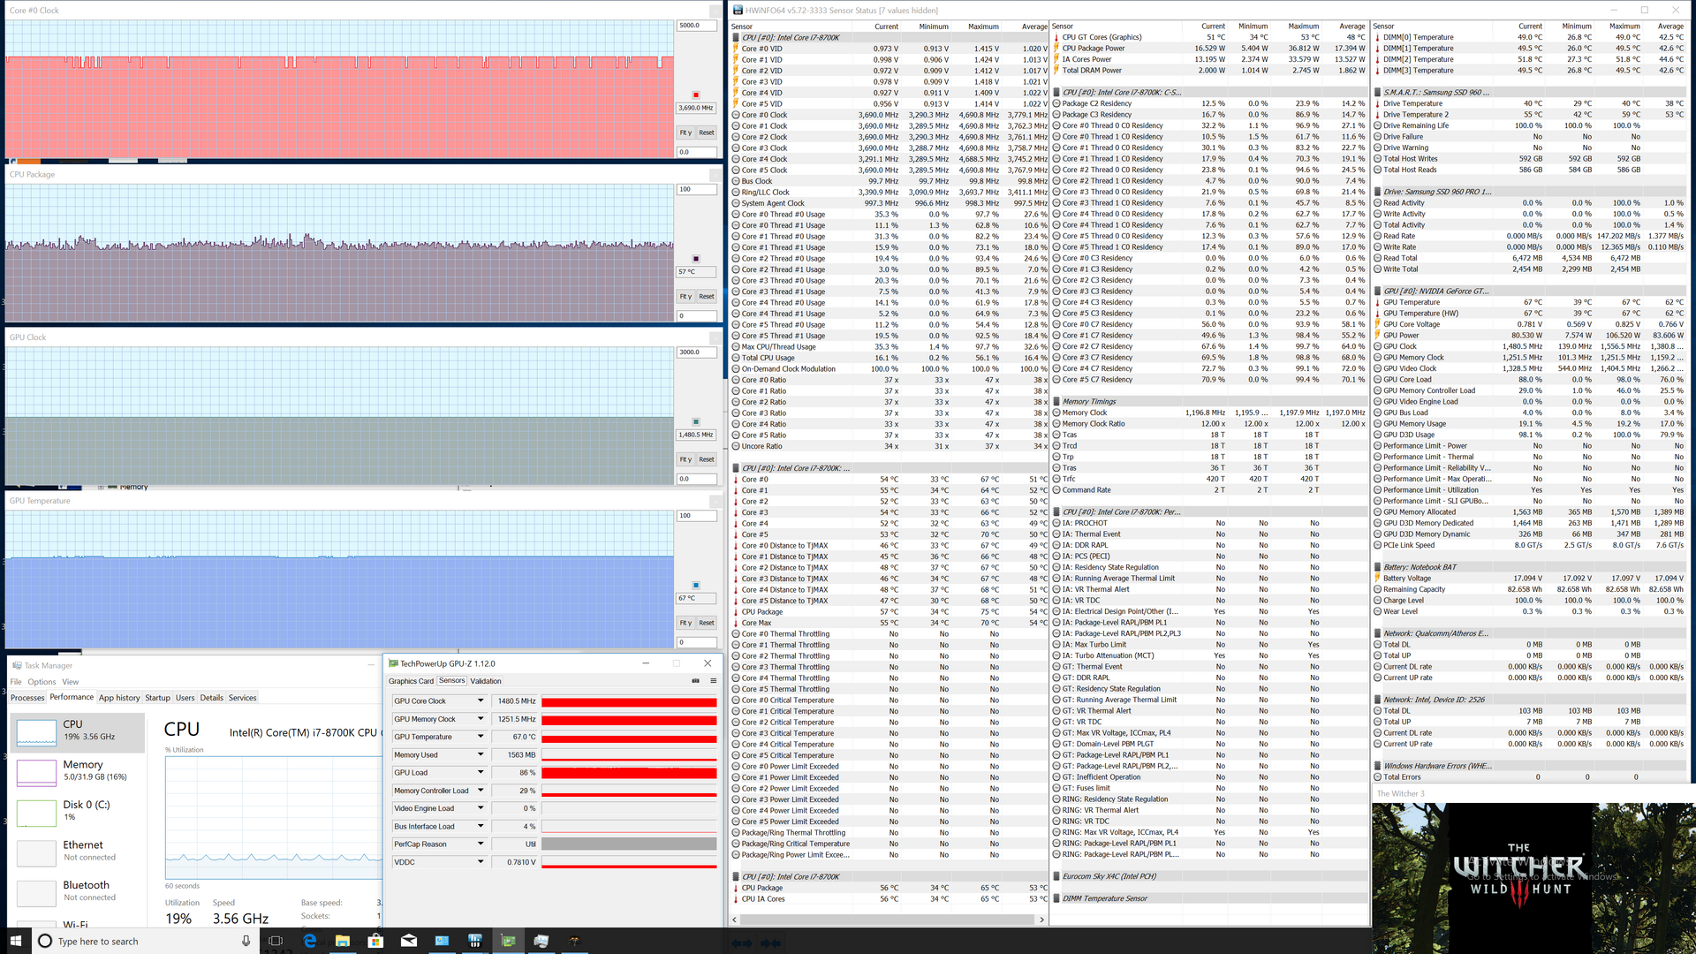The height and width of the screenshot is (954, 1696).
Task: Click the Task View taskbar icon
Action: coord(276,941)
